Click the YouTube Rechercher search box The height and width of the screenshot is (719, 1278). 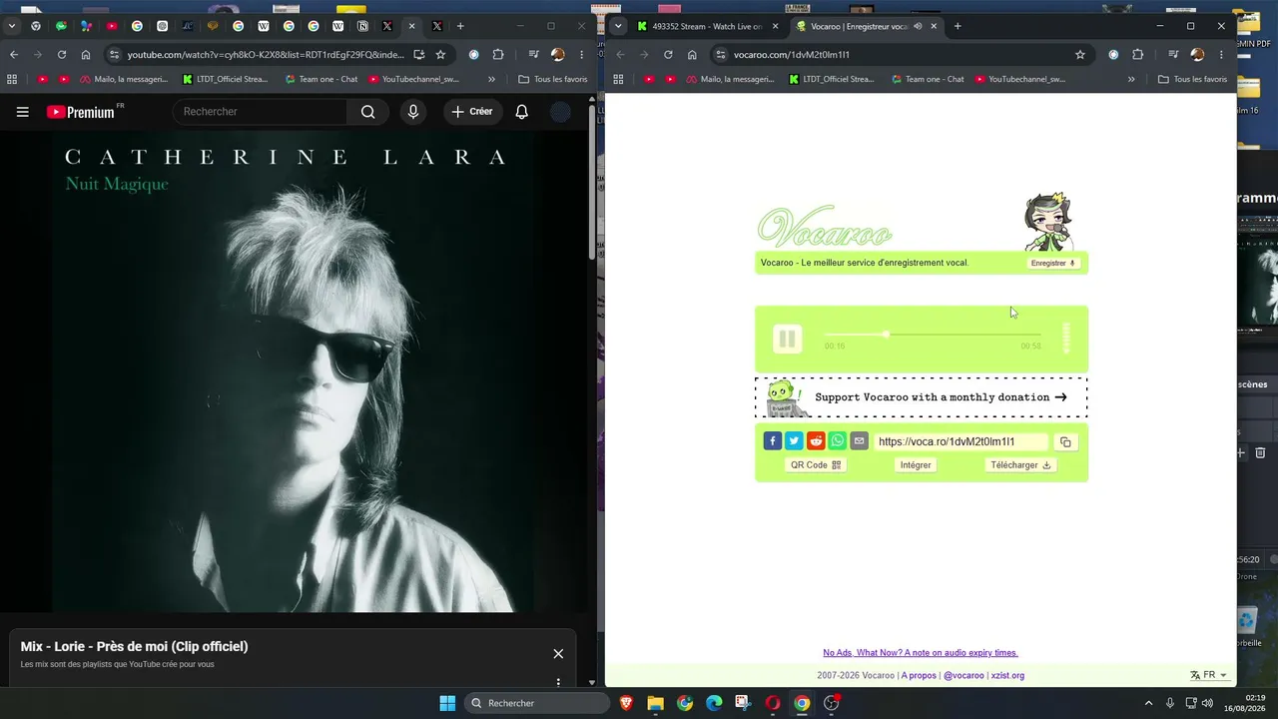261,112
